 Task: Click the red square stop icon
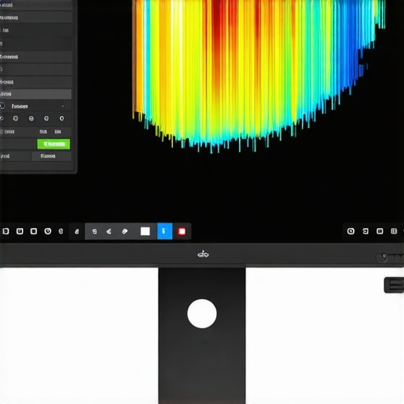[x=181, y=231]
